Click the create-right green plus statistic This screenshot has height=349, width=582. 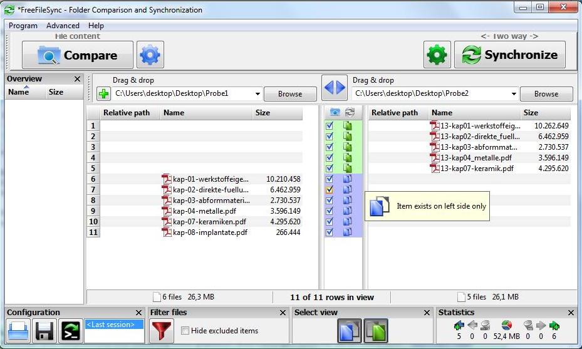click(554, 325)
